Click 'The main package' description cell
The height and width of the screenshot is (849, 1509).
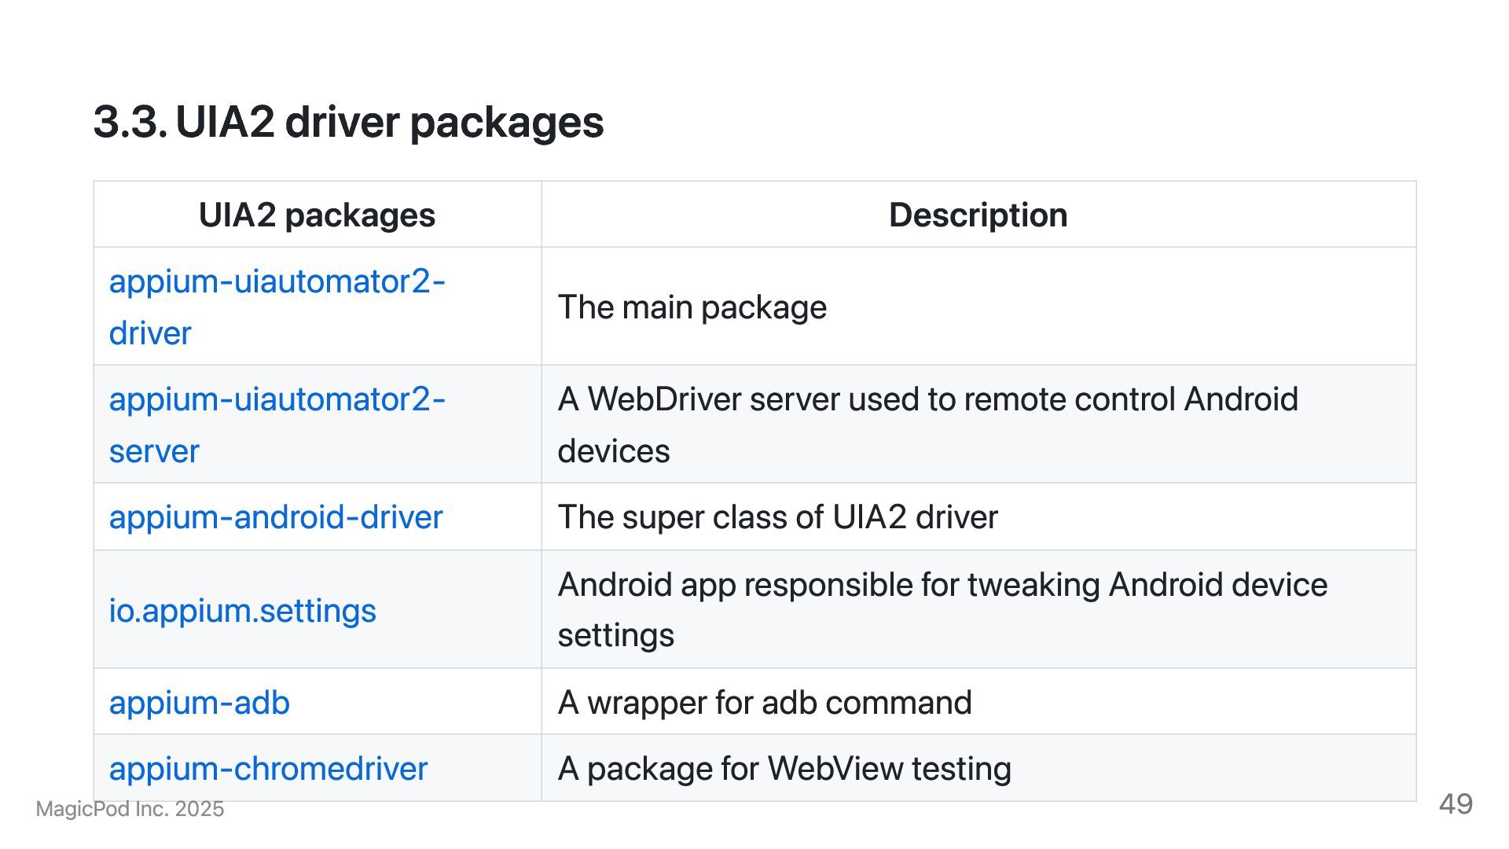692,307
